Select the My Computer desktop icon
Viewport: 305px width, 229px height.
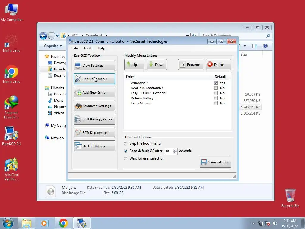(12, 13)
